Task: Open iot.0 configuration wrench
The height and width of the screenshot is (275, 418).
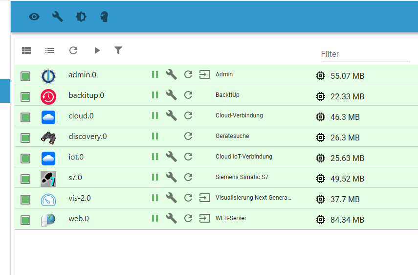Action: 172,157
